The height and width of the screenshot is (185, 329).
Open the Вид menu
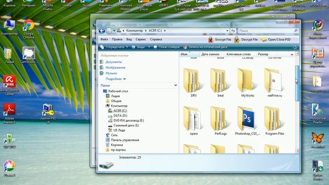[129, 39]
